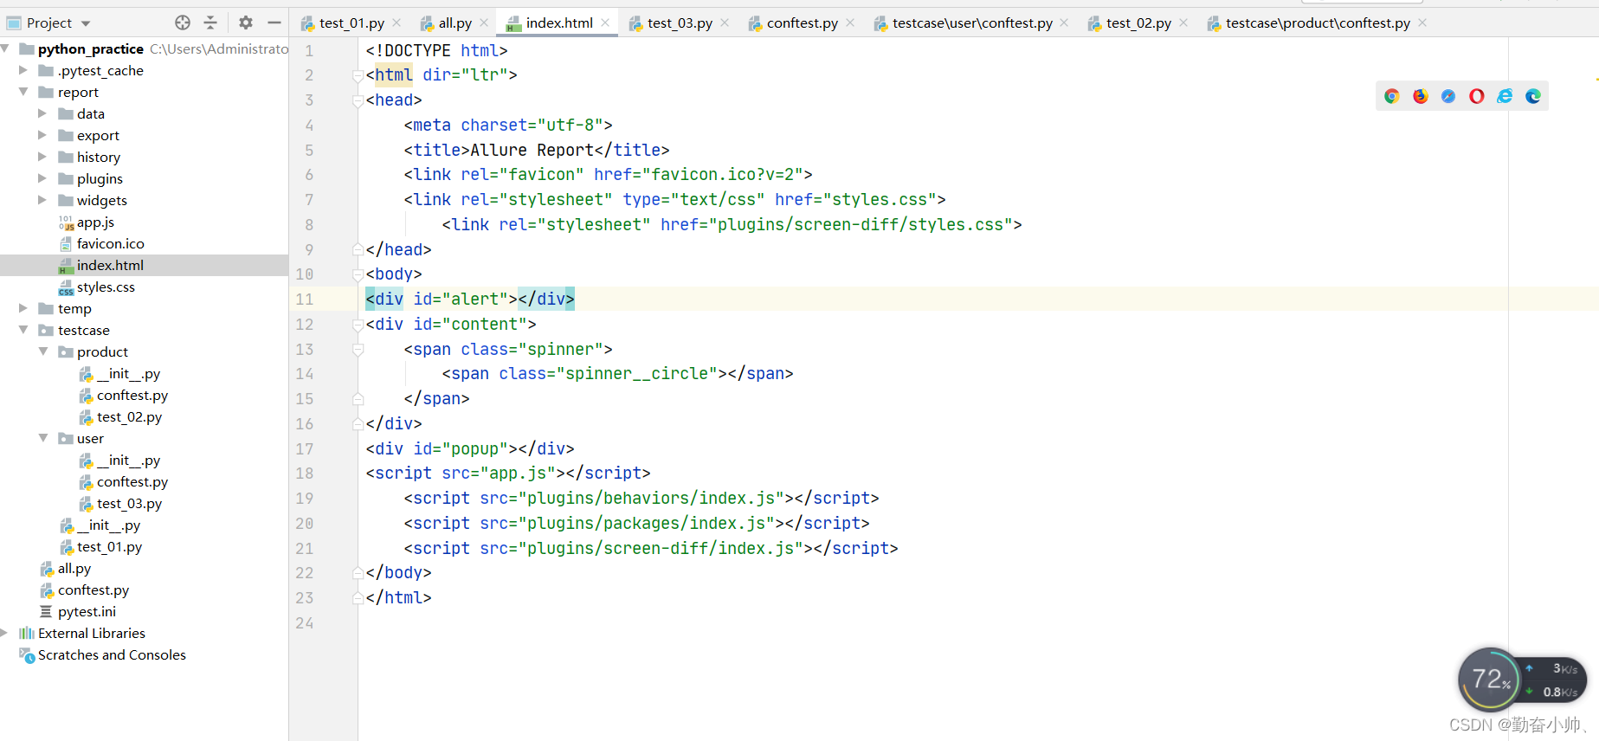Collapse the user folder
The height and width of the screenshot is (741, 1599).
pos(42,438)
